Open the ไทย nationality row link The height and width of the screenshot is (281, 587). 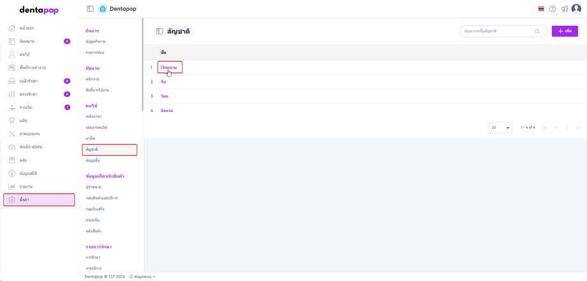tap(165, 96)
